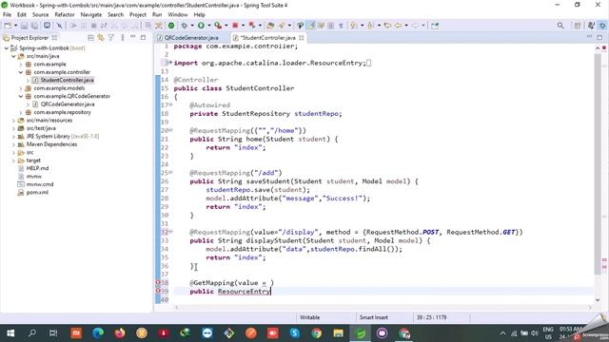Open the Navigate menu
The height and width of the screenshot is (342, 609).
(91, 14)
